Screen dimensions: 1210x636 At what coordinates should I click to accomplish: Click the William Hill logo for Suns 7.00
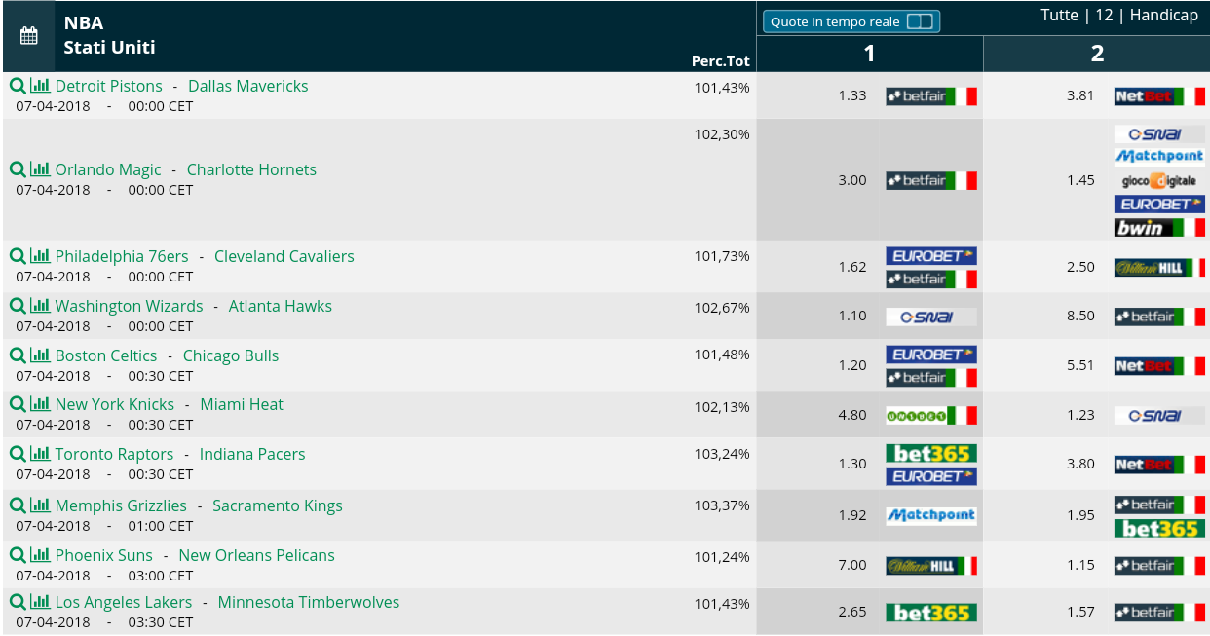pyautogui.click(x=931, y=565)
